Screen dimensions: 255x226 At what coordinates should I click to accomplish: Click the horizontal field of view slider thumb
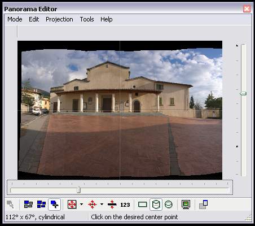79,190
